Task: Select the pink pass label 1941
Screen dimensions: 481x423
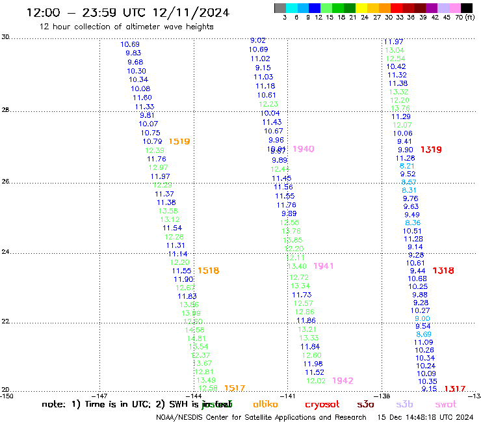Action: tap(323, 266)
